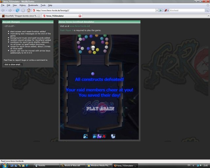
Task: Open the network icon in the system tray
Action: point(198,165)
